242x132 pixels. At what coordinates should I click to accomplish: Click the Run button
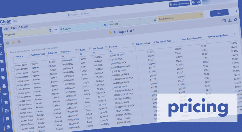point(219,13)
